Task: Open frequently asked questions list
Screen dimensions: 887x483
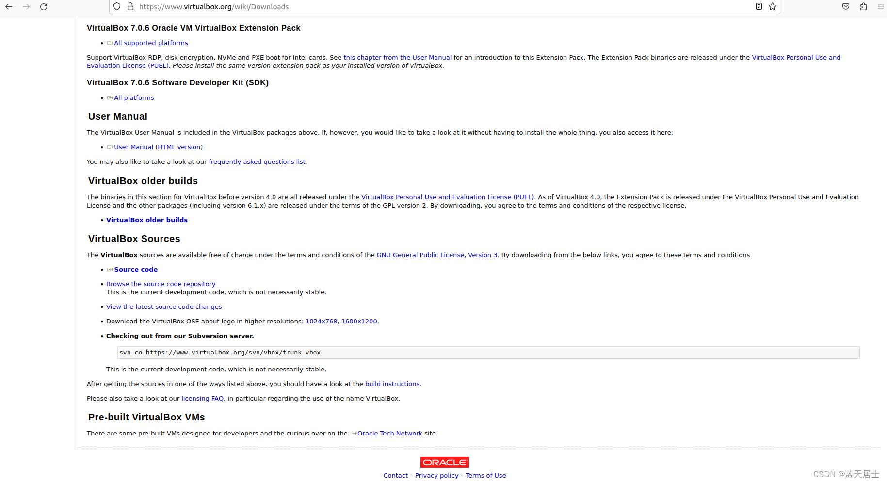Action: coord(257,162)
